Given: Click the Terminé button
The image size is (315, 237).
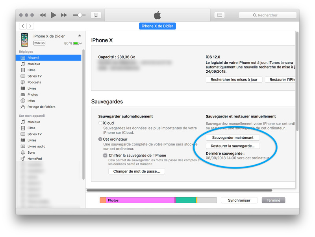Looking at the screenshot, I should [x=273, y=200].
